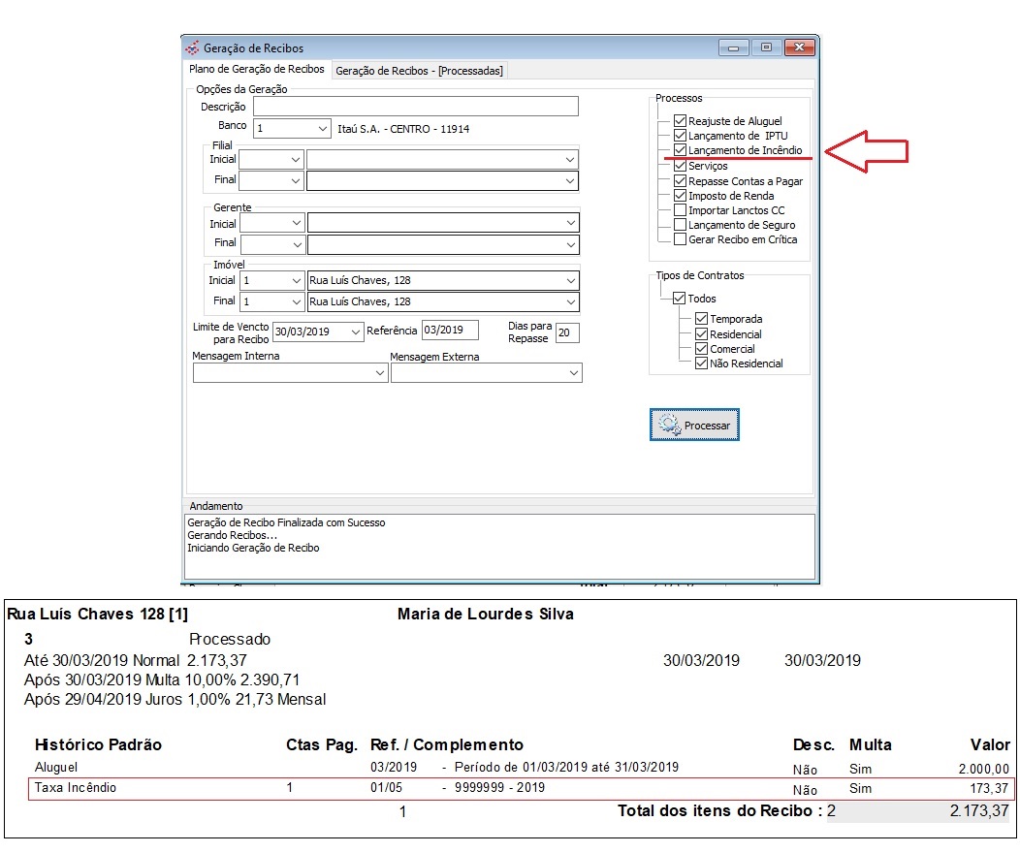The height and width of the screenshot is (853, 1020).
Task: Open Filial Final name dropdown
Action: click(x=570, y=181)
